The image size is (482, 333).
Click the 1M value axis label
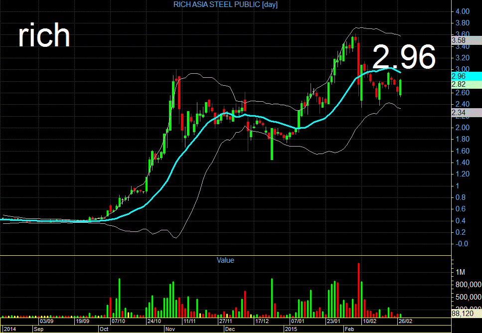coord(460,272)
